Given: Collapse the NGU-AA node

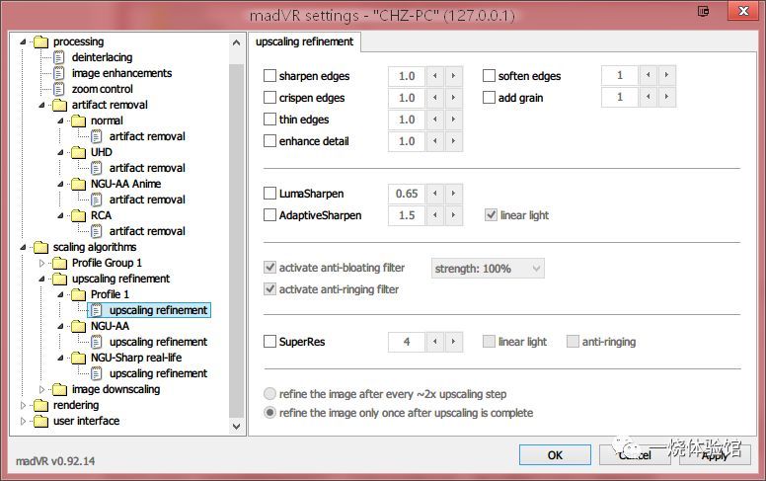Looking at the screenshot, I should pyautogui.click(x=60, y=326).
